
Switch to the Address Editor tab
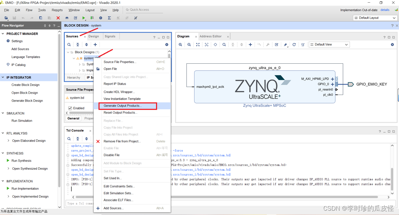pyautogui.click(x=211, y=36)
